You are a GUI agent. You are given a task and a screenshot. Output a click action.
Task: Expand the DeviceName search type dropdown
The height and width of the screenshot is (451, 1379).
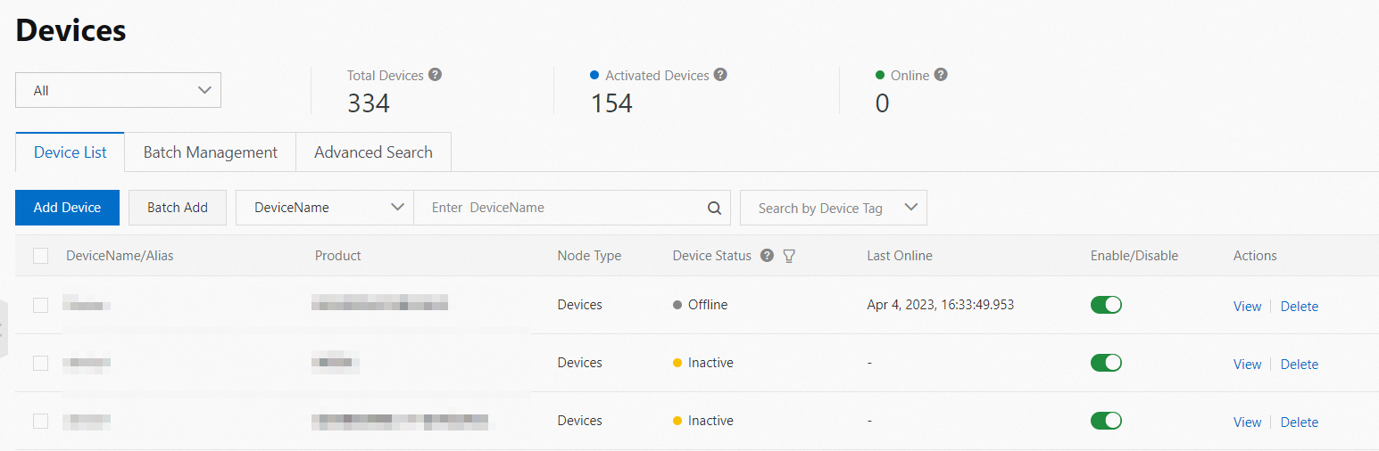324,208
